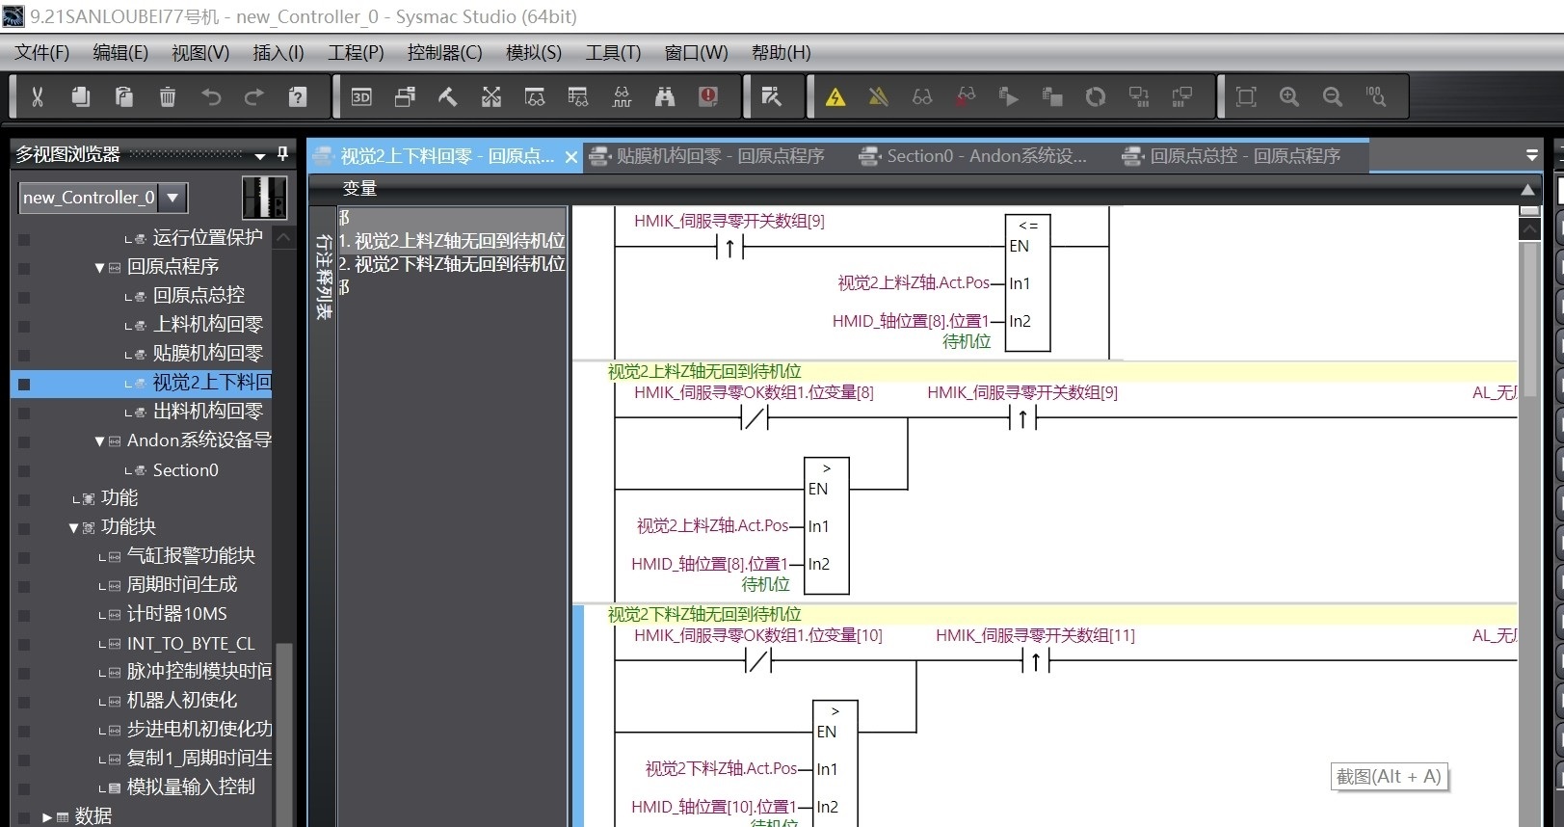Switch to the 回原点总控 tab
The image size is (1564, 827).
[1232, 156]
